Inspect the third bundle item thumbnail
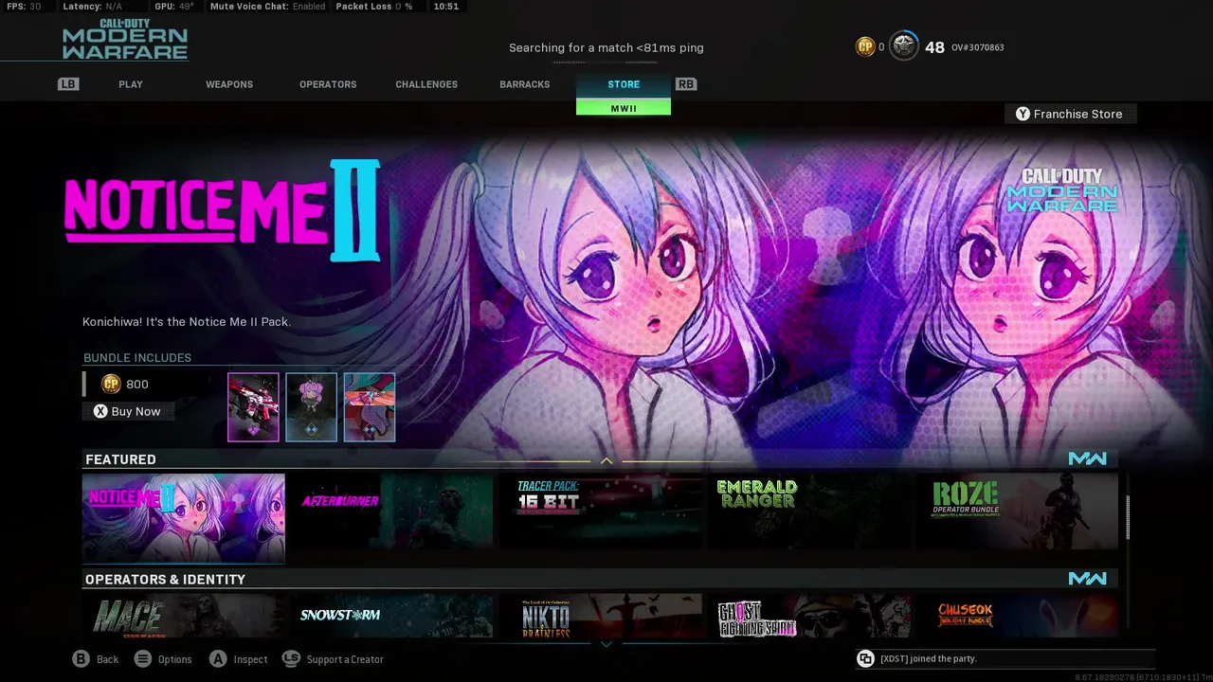This screenshot has height=682, width=1213. point(369,407)
